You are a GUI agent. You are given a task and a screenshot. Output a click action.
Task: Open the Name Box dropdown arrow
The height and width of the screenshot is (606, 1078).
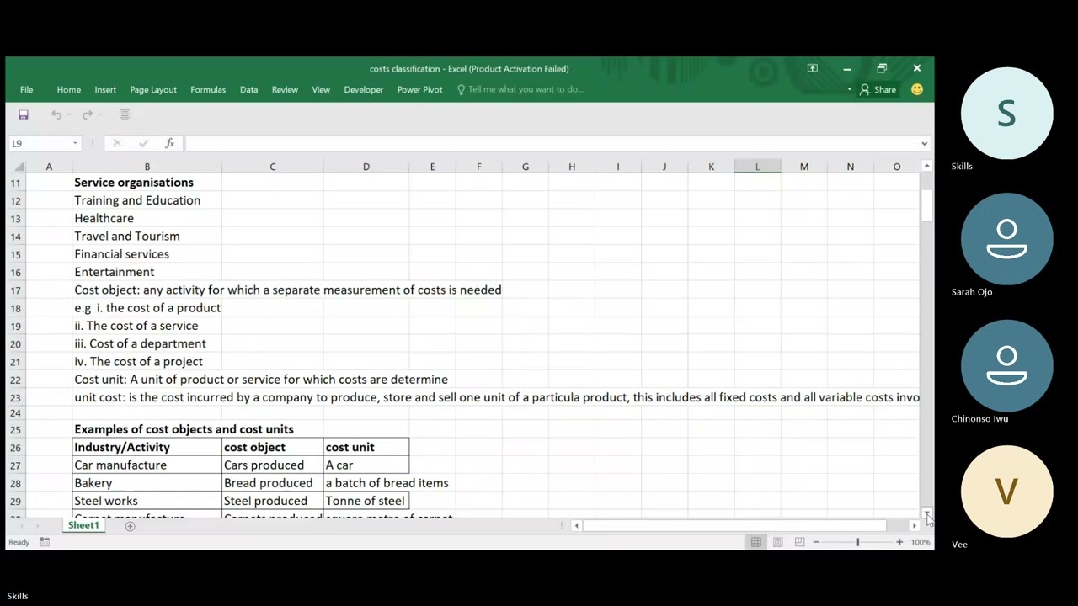pyautogui.click(x=75, y=143)
